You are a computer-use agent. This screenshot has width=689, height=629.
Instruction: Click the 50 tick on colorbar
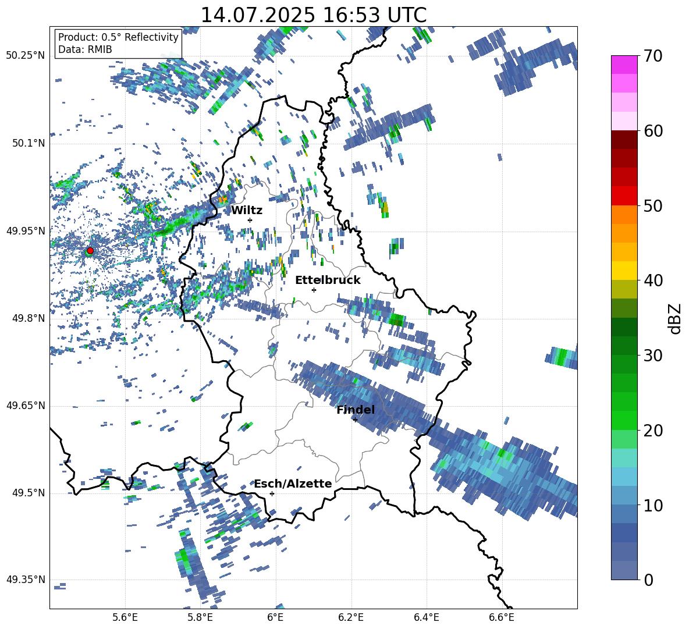(x=653, y=205)
